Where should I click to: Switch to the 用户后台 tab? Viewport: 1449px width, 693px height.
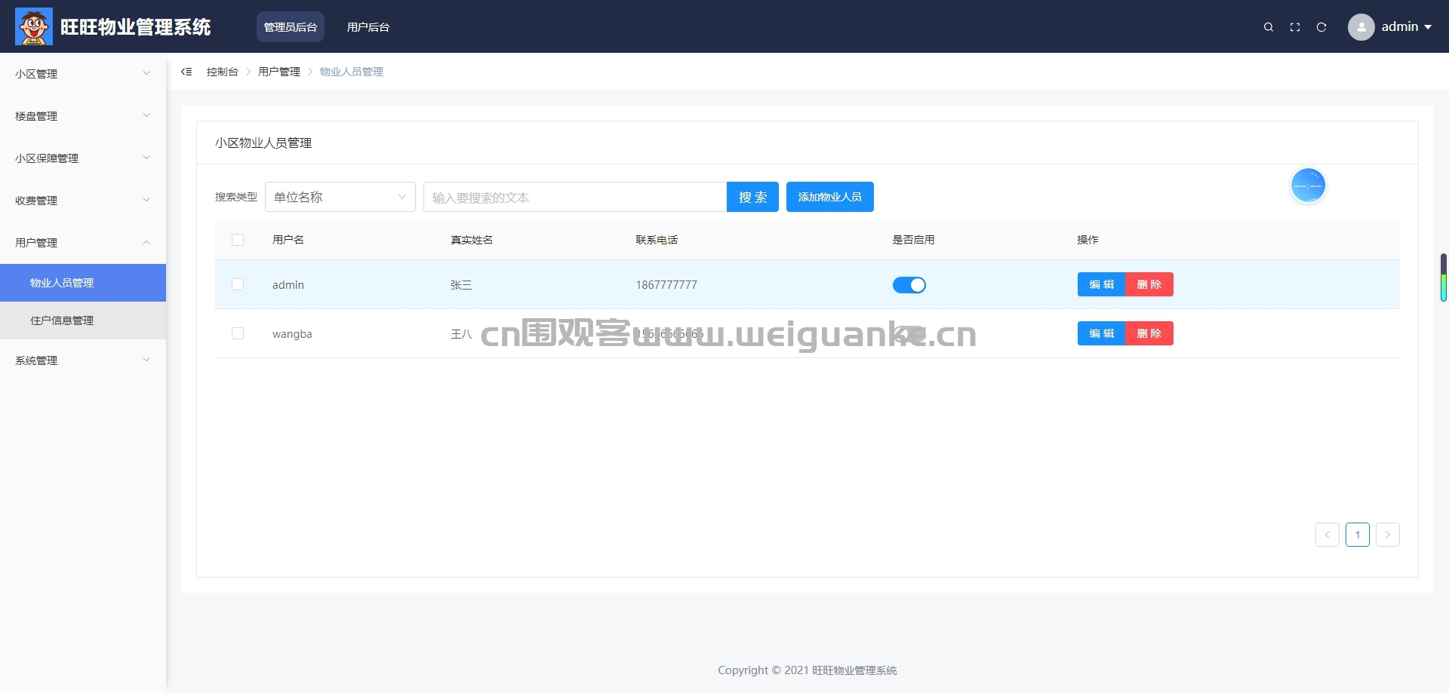pyautogui.click(x=368, y=27)
